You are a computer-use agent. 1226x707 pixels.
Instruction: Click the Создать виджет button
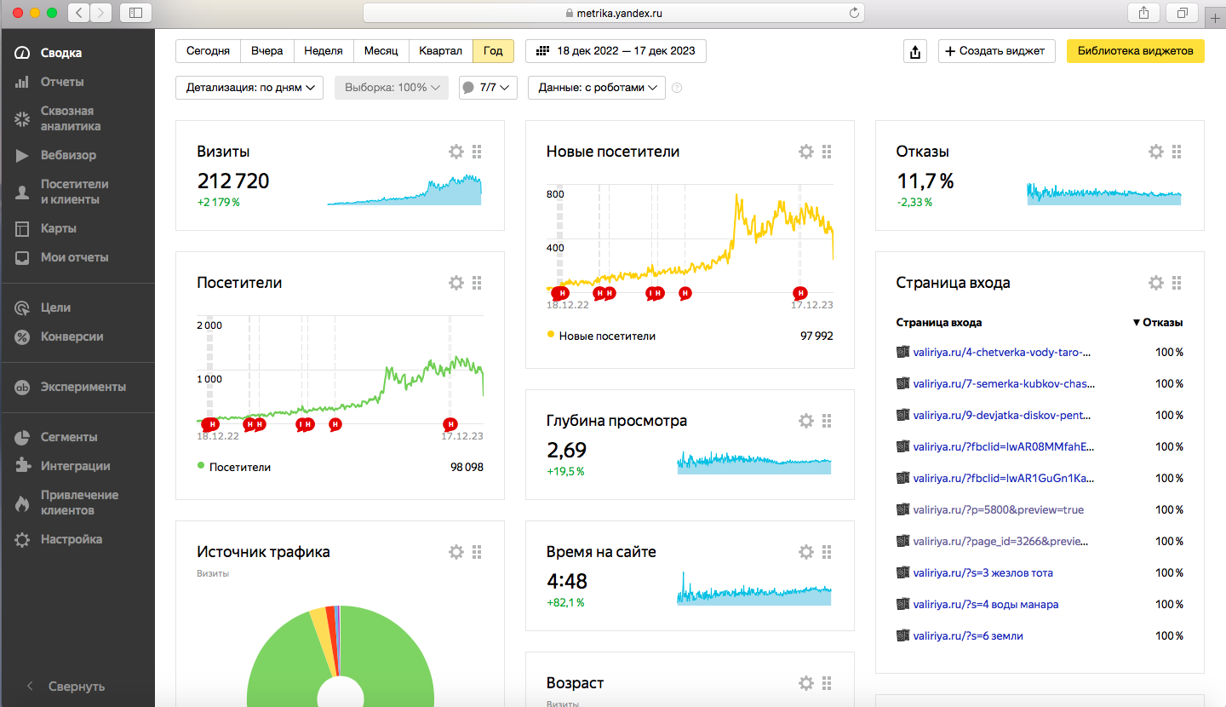[997, 51]
